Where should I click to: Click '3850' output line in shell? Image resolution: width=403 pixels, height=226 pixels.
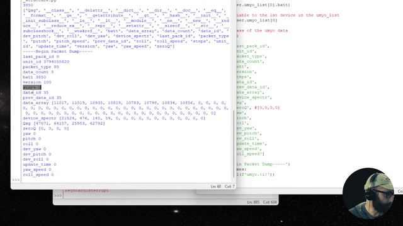[x=28, y=5]
